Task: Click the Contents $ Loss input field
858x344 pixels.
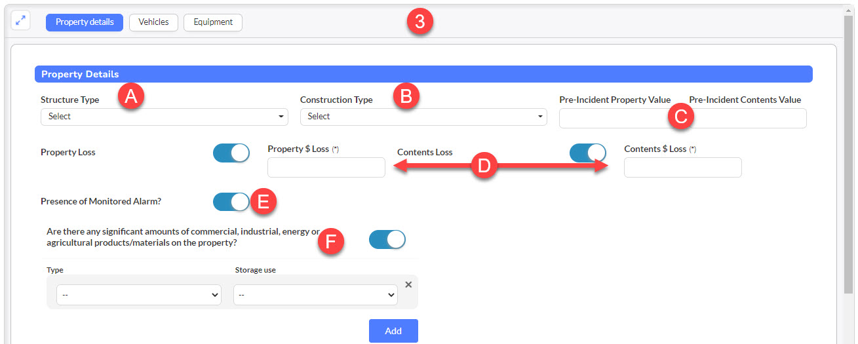Action: 683,167
